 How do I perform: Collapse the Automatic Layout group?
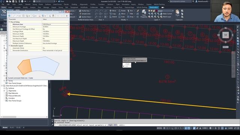pos(9,46)
